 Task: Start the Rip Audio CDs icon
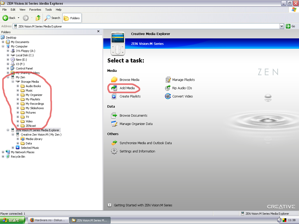(x=168, y=88)
